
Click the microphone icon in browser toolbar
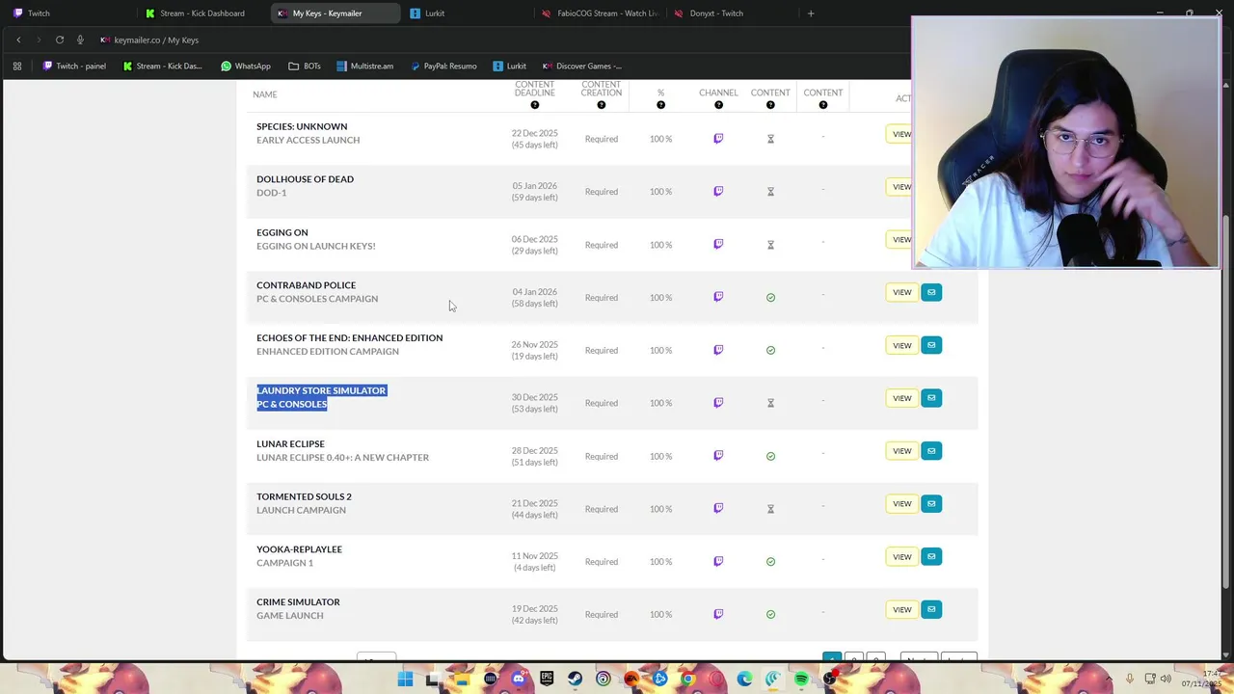click(80, 40)
